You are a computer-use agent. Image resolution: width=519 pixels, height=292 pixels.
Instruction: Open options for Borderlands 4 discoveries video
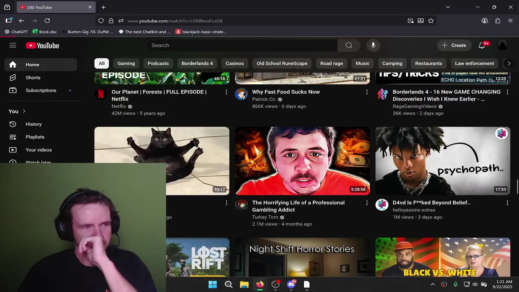pyautogui.click(x=507, y=92)
